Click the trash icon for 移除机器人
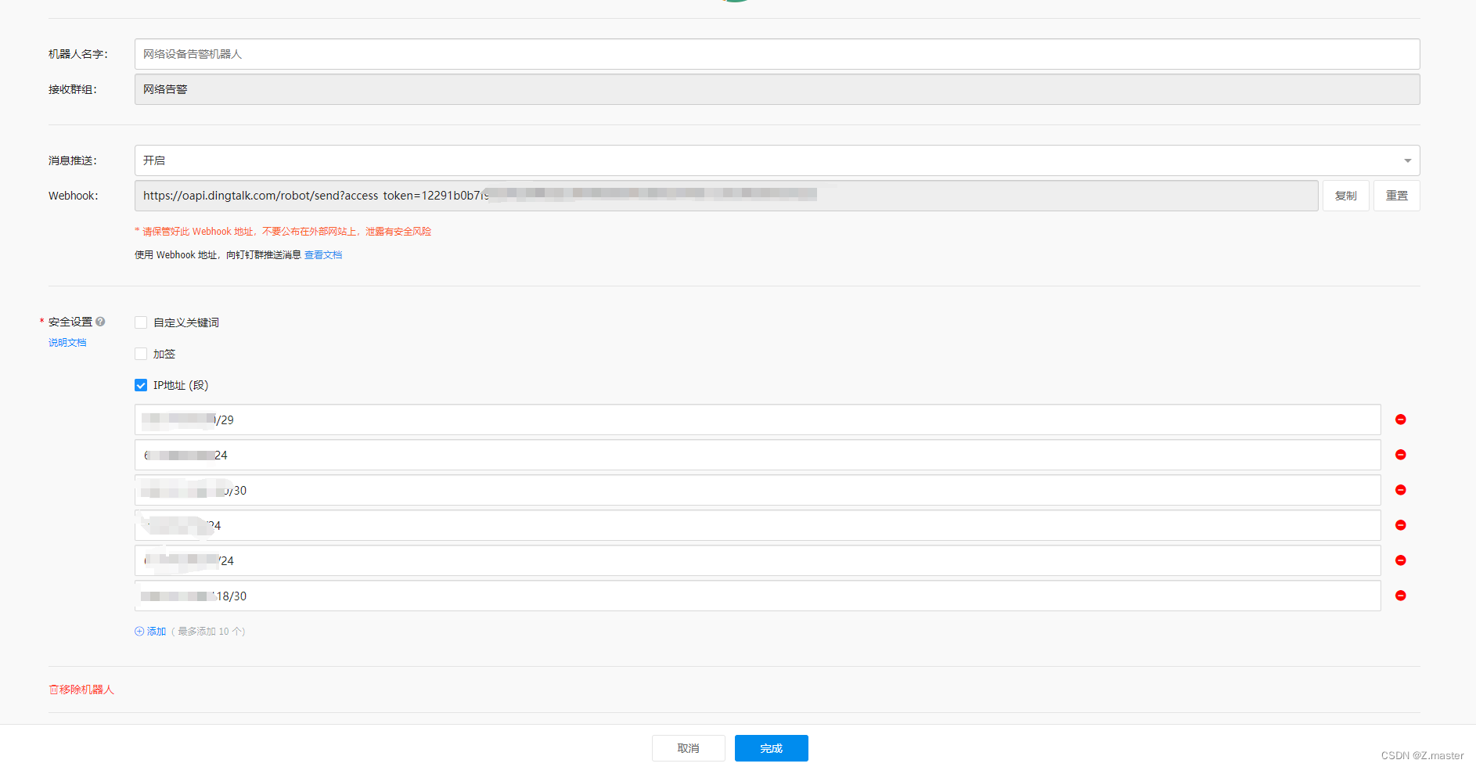This screenshot has width=1476, height=767. point(53,690)
